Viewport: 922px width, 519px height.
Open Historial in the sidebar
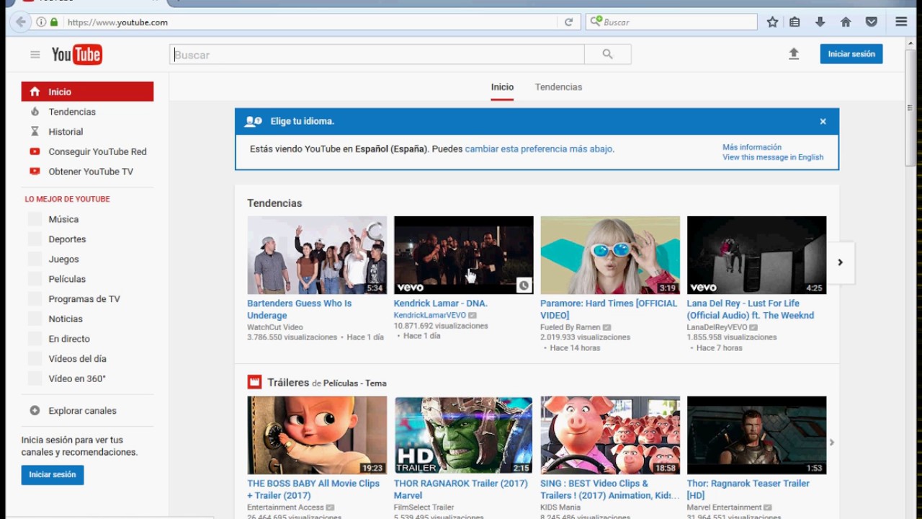click(87, 132)
